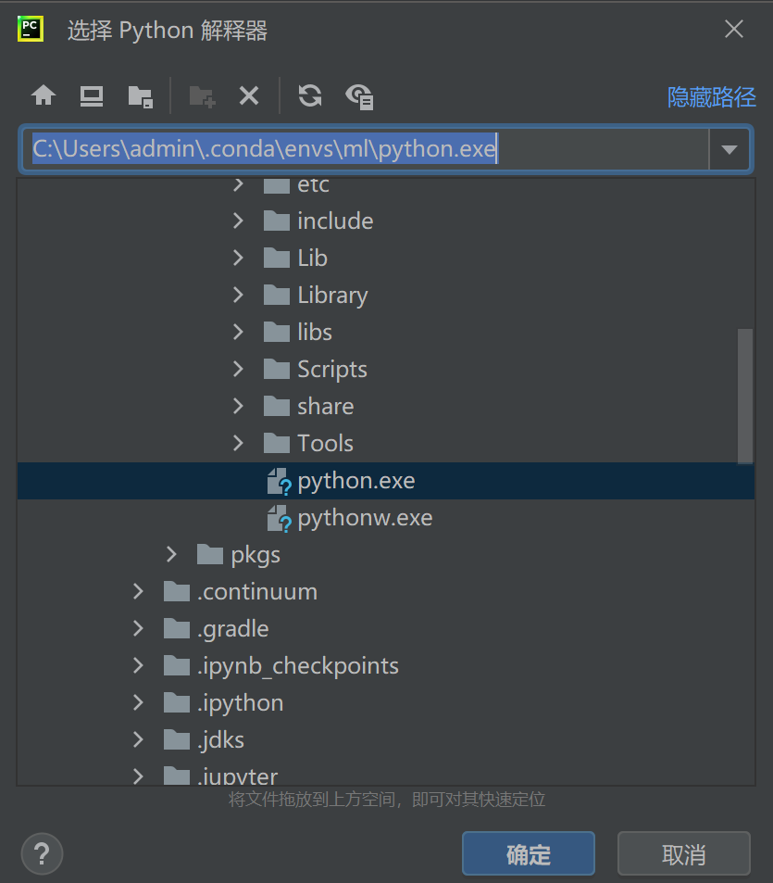Viewport: 773px width, 883px height.
Task: Select the share folder row
Action: [386, 406]
